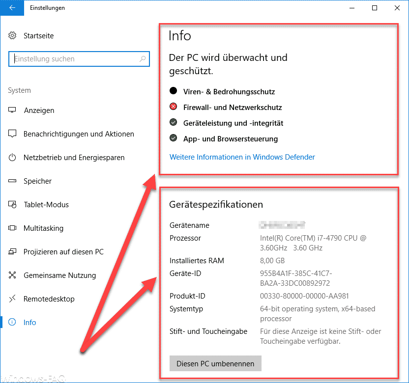Go to Gemeinsame Nutzung page
Screen dimensions: 409x383
click(x=59, y=275)
